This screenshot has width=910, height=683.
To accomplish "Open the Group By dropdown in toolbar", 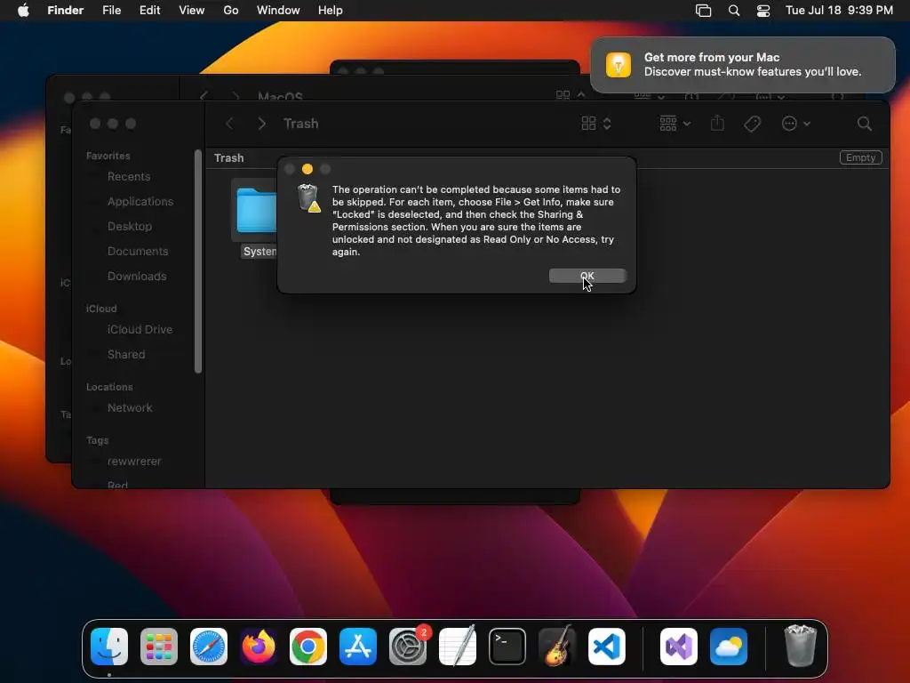I will 675,123.
